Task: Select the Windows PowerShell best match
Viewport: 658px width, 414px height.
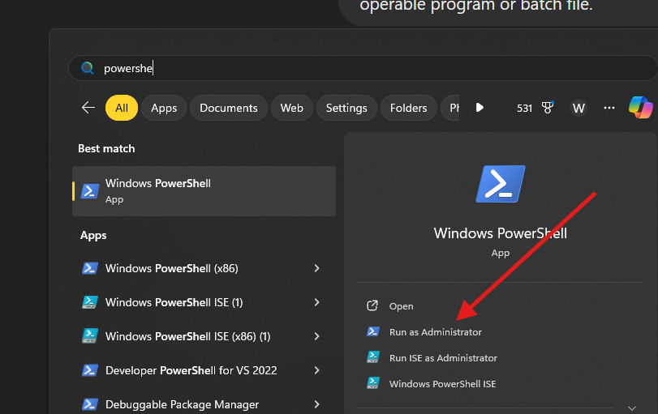Action: click(204, 191)
